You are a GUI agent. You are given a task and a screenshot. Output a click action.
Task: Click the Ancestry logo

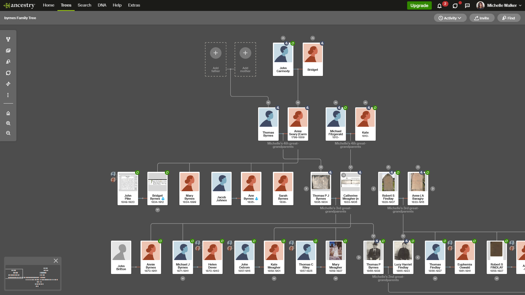tap(19, 5)
